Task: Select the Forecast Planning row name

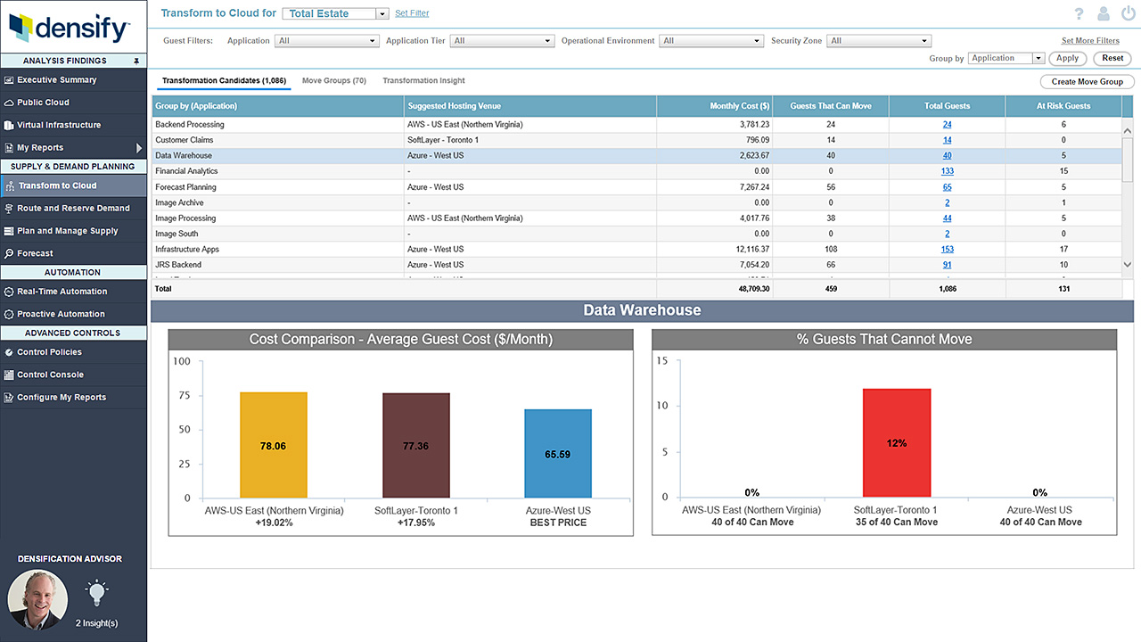Action: [x=185, y=187]
